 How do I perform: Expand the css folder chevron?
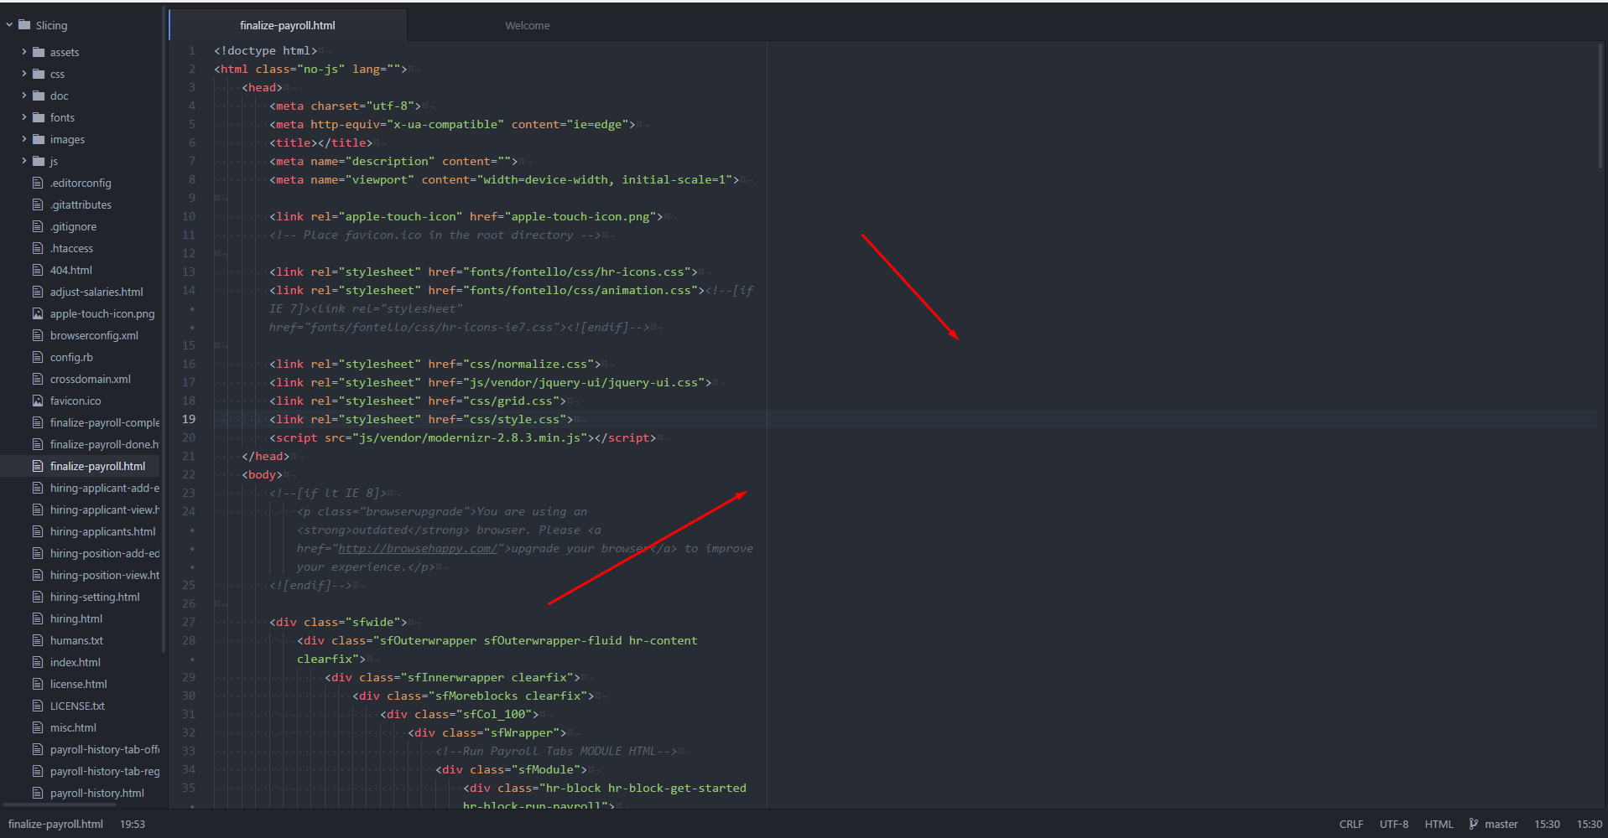tap(24, 74)
